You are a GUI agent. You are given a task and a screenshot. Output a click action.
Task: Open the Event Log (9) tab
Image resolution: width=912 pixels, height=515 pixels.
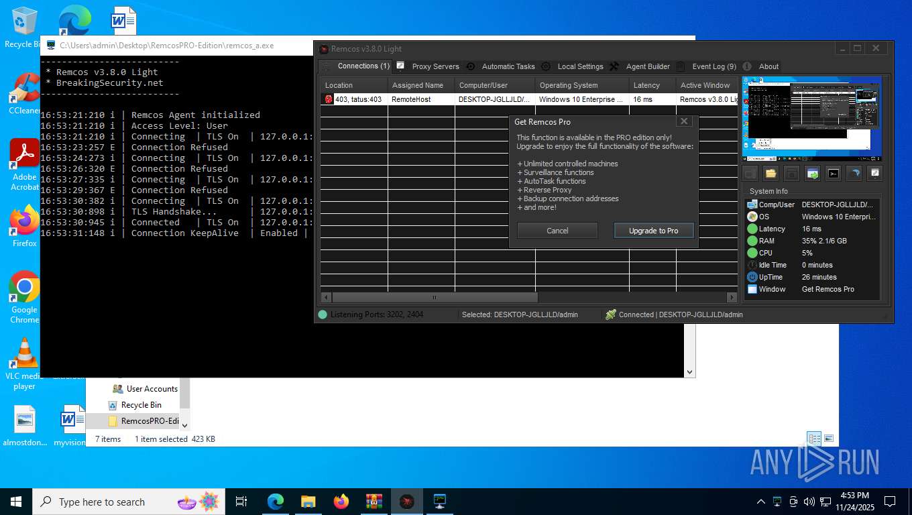click(707, 66)
